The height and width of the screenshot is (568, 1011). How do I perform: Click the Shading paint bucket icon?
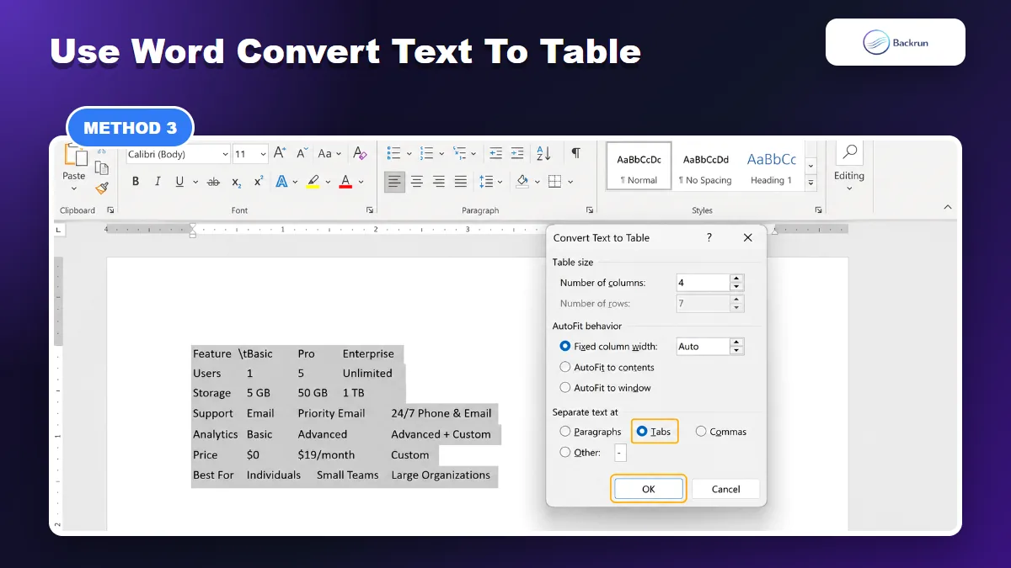pyautogui.click(x=522, y=181)
